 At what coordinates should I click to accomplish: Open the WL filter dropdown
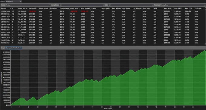pos(131,5)
